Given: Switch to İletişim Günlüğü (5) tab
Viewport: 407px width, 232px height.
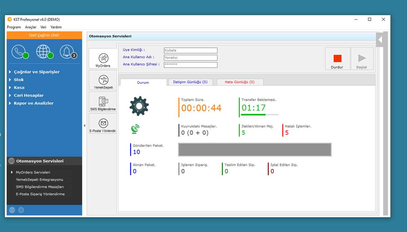Looking at the screenshot, I should 190,82.
